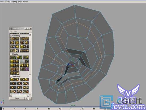Click the sphere-to-cage select icon under Selection
Image resolution: width=146 pixels, height=110 pixels.
pos(15,80)
